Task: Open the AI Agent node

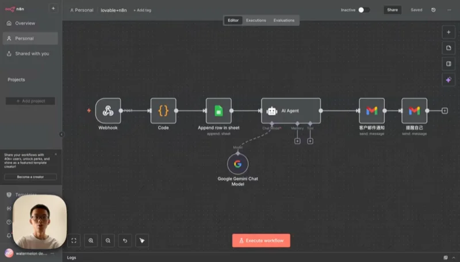Action: (x=291, y=111)
